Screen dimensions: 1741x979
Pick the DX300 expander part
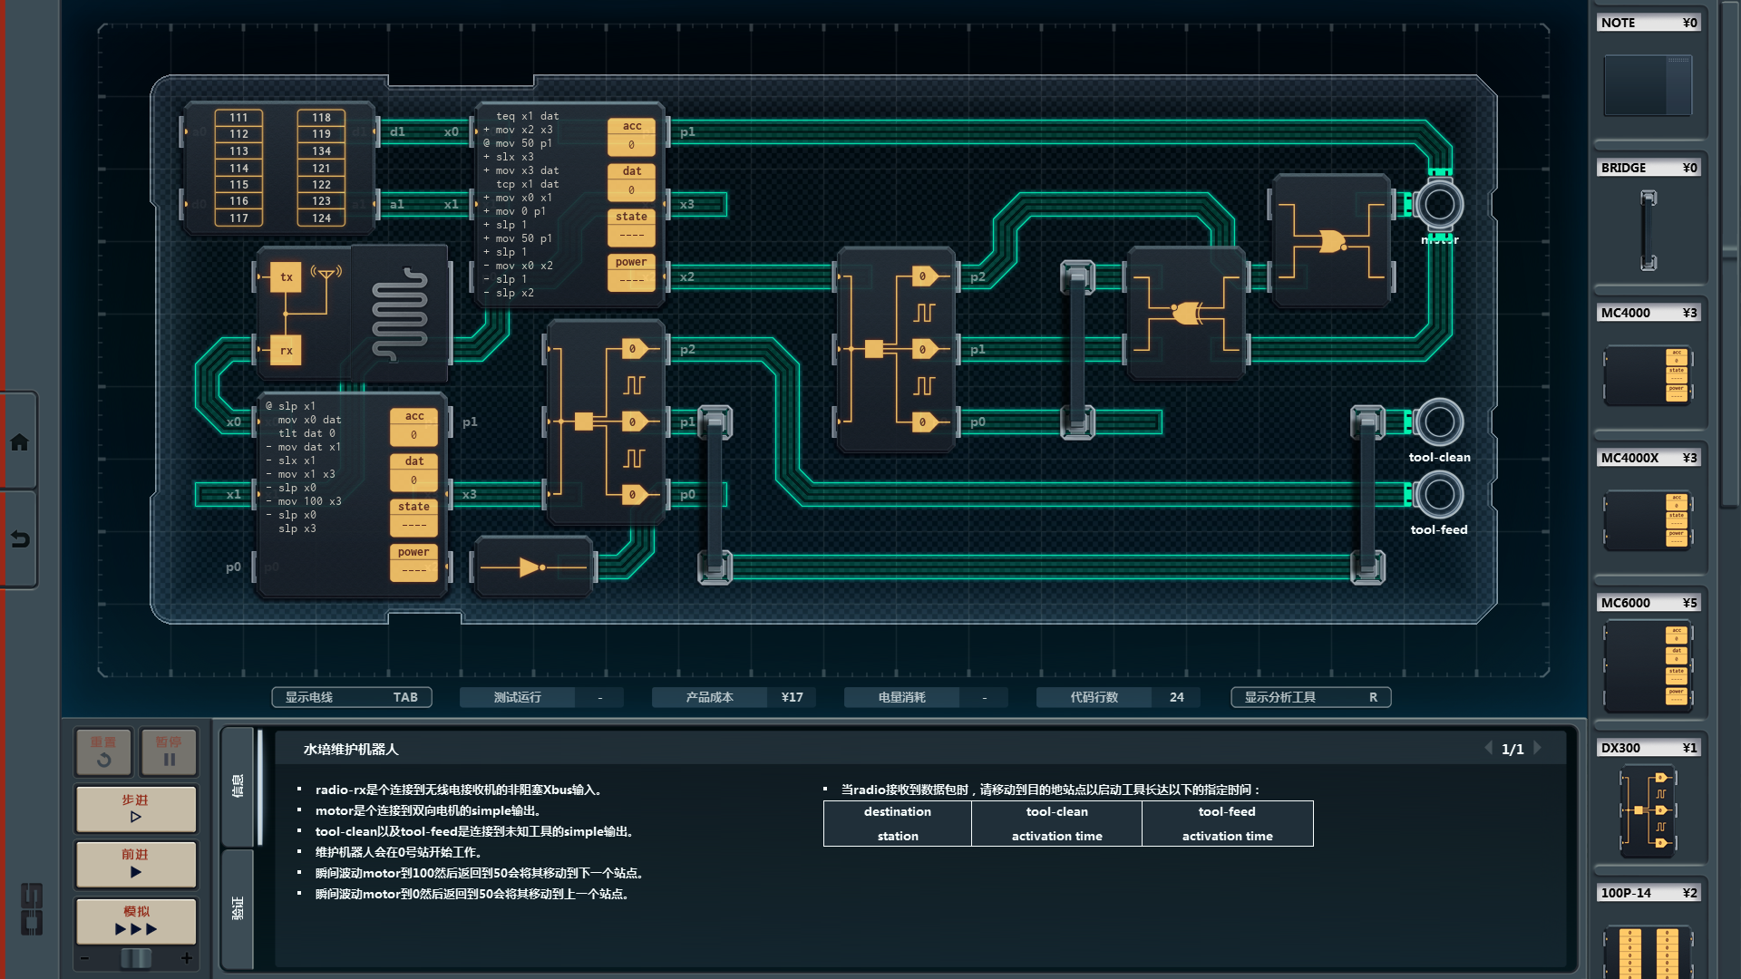tap(1648, 809)
